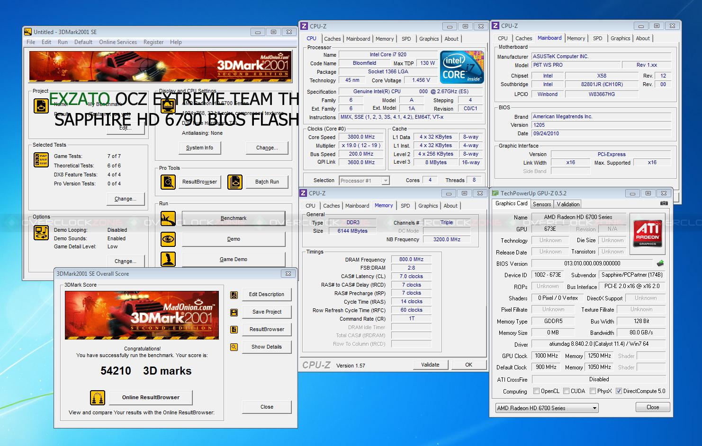Viewport: 702px width, 446px height.
Task: Click the Show Details magnifier icon
Action: click(x=234, y=347)
